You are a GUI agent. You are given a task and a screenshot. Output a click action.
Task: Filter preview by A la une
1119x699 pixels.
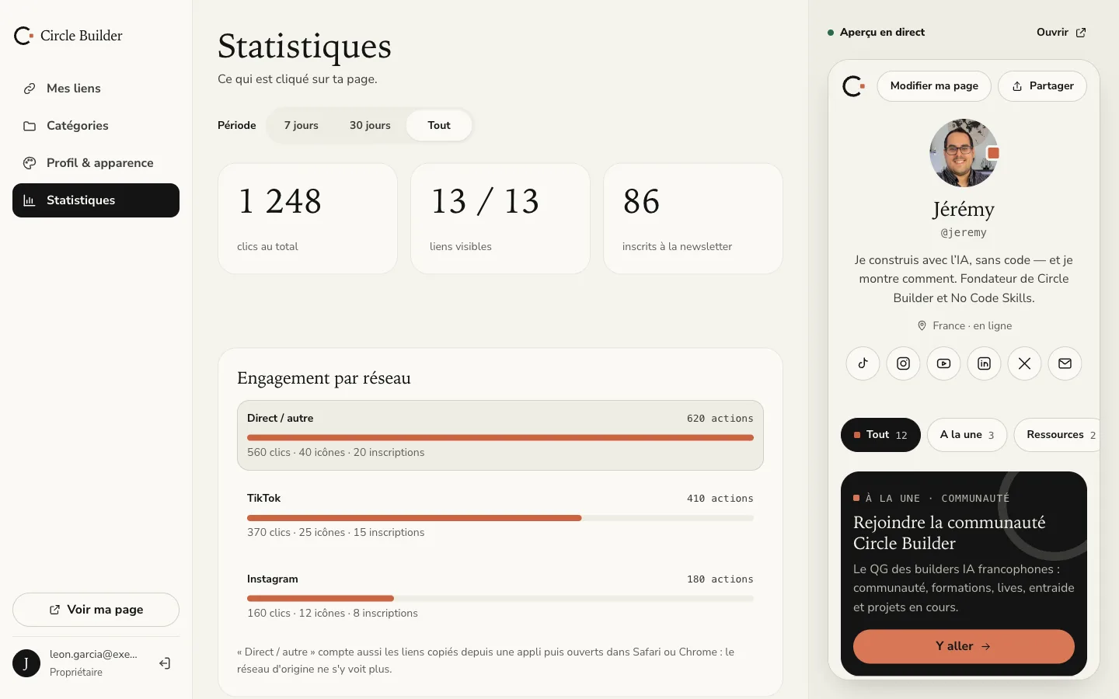coord(967,435)
